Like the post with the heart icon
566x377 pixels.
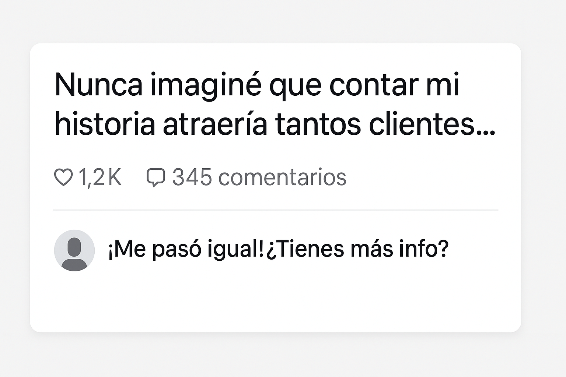(63, 177)
